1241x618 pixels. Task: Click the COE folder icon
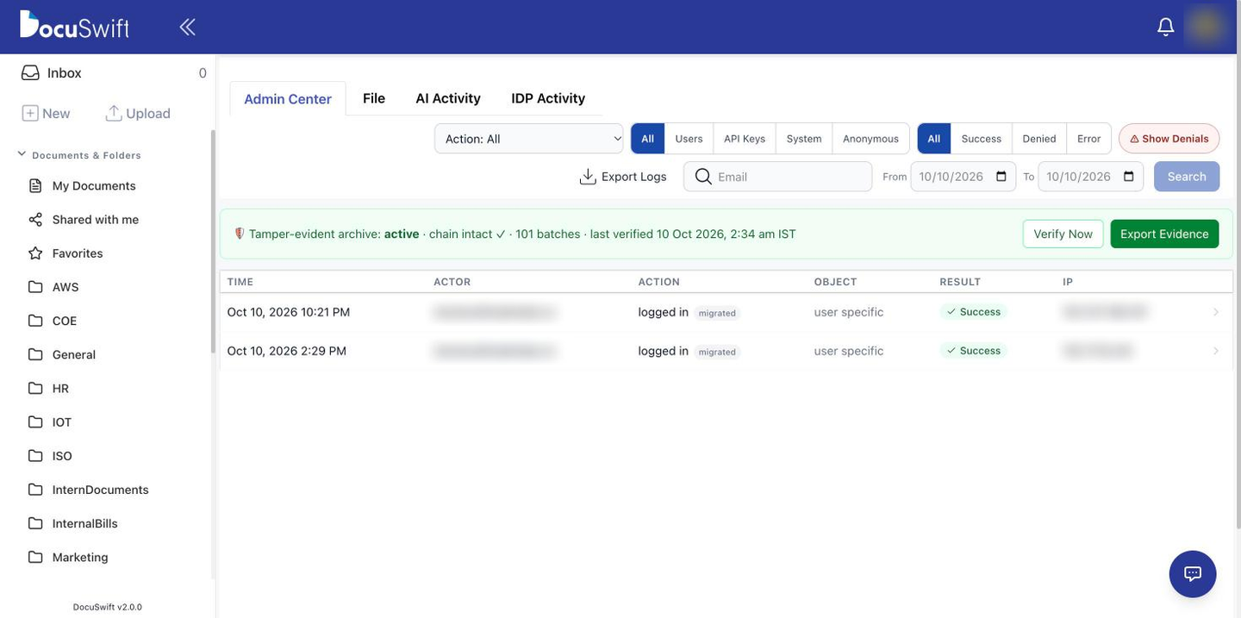[x=35, y=321]
